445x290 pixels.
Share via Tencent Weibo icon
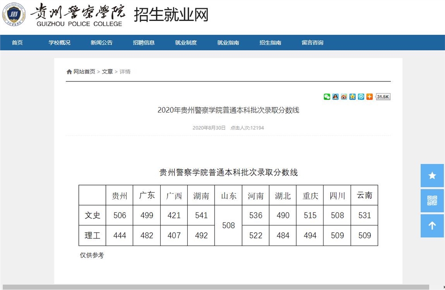[x=361, y=97]
